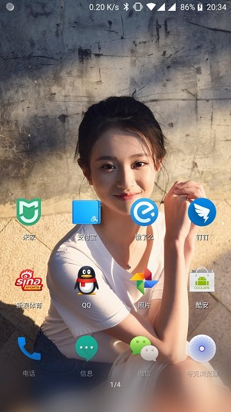The image size is (231, 412).
Task: Tap the vibrate mode status icon
Action: 138,7
